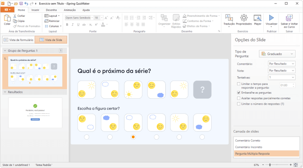Switch to Vista de formulário
Viewport: 303px width, 168px height.
pos(19,40)
